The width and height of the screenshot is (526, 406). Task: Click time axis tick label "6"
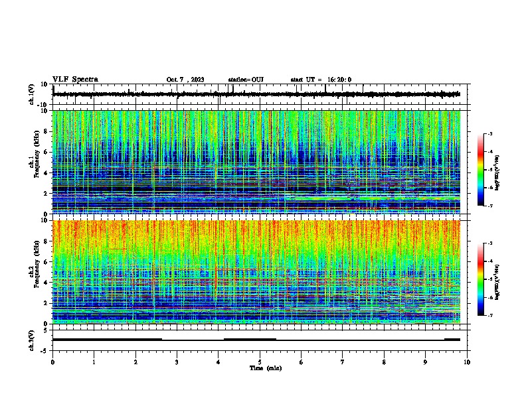point(302,362)
